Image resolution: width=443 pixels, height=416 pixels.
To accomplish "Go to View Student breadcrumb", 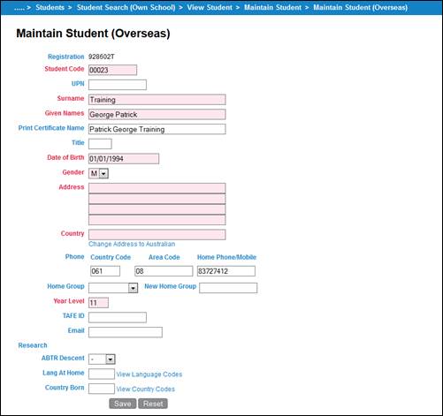I will [210, 7].
